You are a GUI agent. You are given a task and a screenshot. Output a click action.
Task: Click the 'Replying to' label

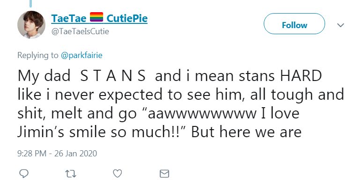click(x=38, y=55)
